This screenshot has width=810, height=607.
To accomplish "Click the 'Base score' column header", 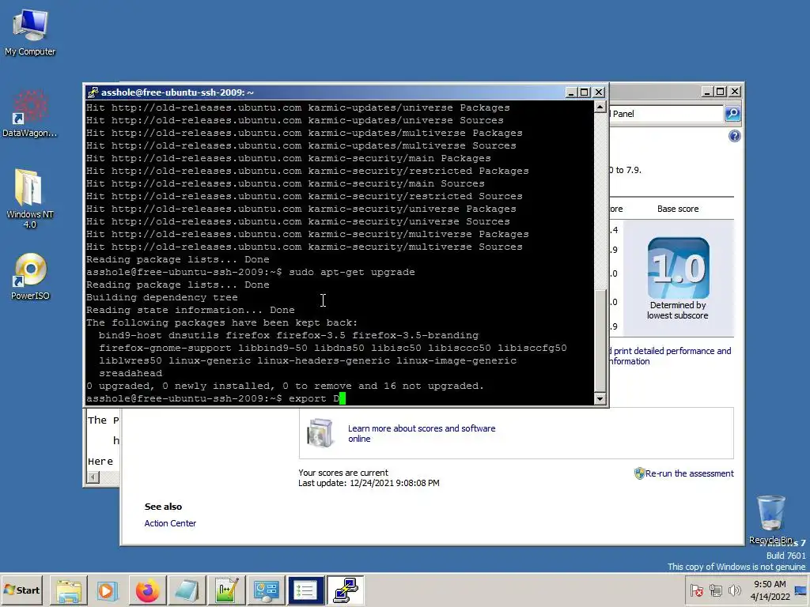I will click(678, 209).
